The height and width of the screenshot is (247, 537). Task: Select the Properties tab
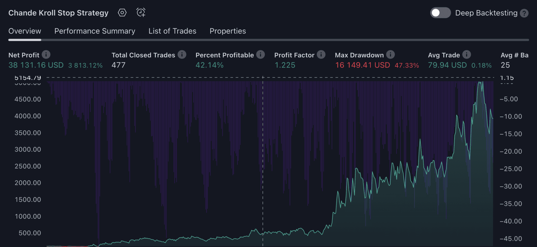tap(228, 31)
